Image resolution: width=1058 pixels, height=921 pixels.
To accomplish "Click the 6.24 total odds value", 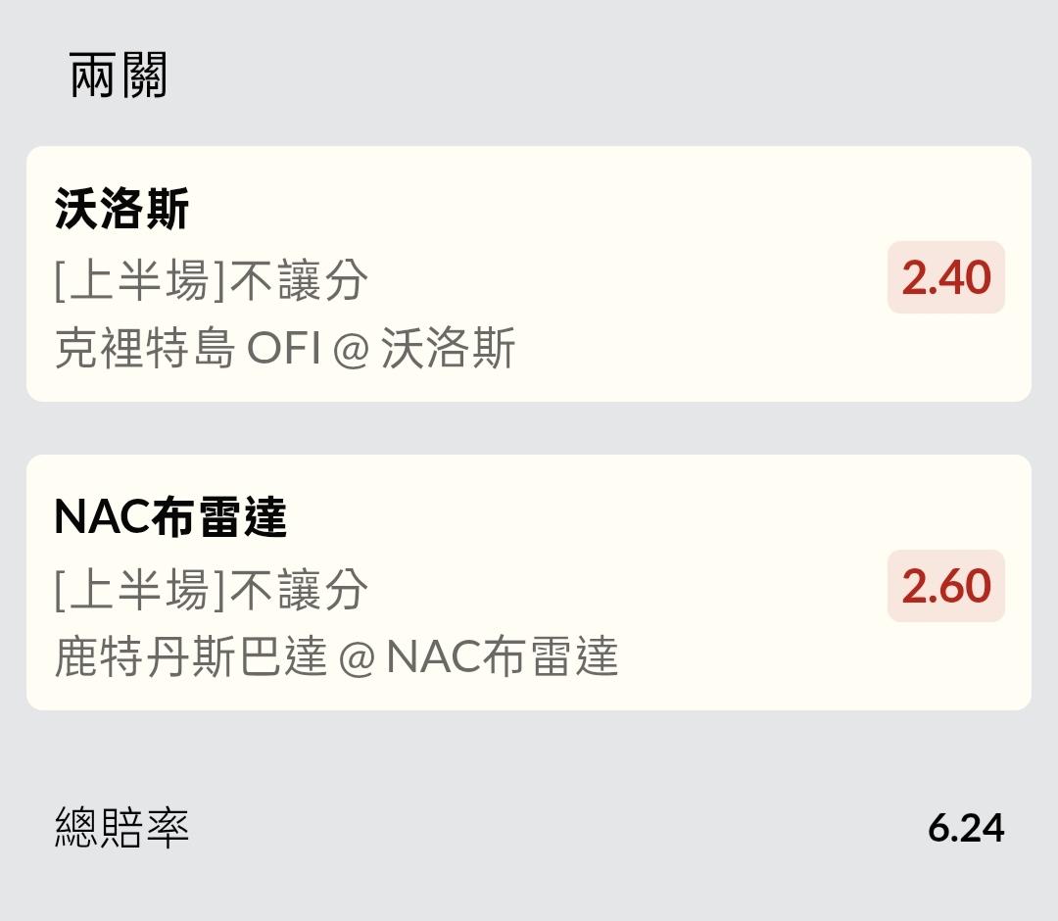I will [x=965, y=828].
